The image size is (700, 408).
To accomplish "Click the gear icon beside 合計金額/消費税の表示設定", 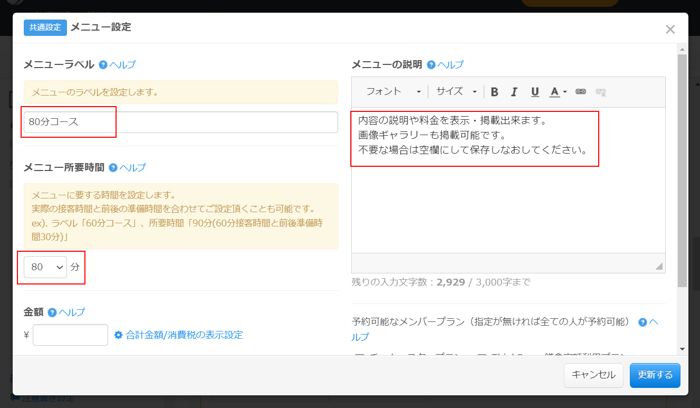I will click(x=118, y=335).
